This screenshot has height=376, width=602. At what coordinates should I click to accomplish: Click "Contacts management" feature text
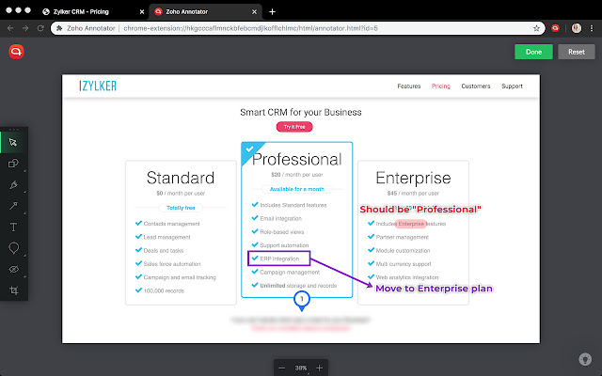click(x=171, y=224)
